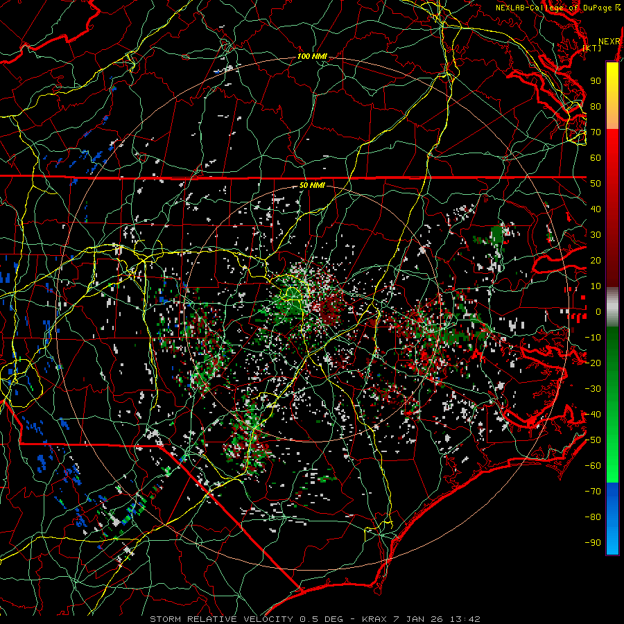Click the "-60" value on velocity scale

[x=593, y=466]
